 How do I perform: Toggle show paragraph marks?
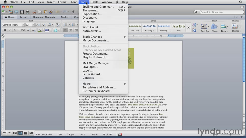(x=73, y=12)
